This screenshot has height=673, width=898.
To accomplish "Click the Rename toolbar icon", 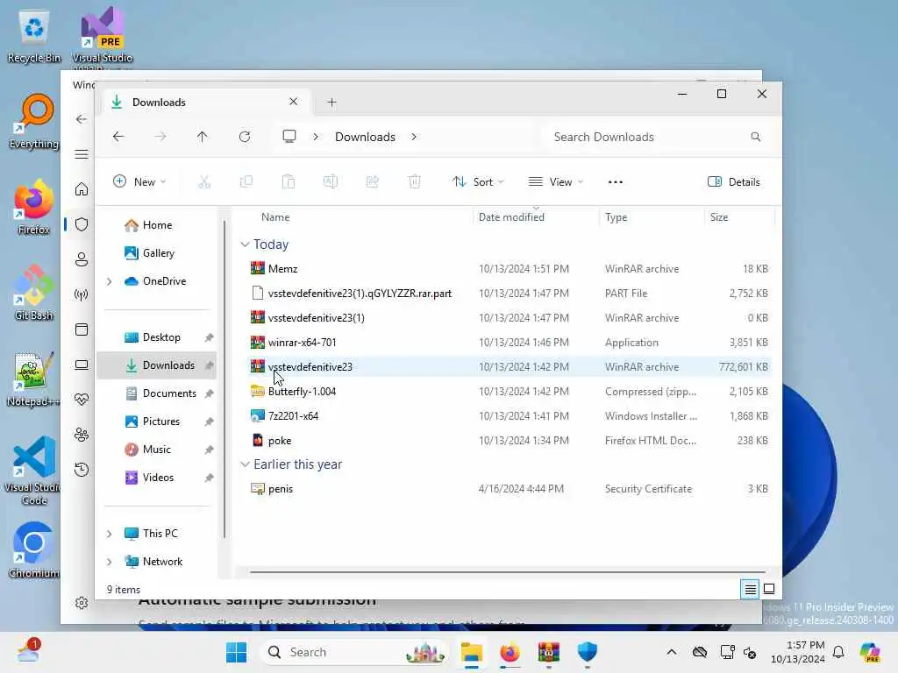I will point(331,182).
